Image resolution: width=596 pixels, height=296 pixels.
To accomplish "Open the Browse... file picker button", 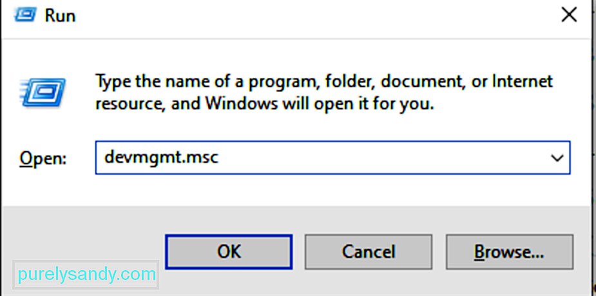I will point(509,252).
